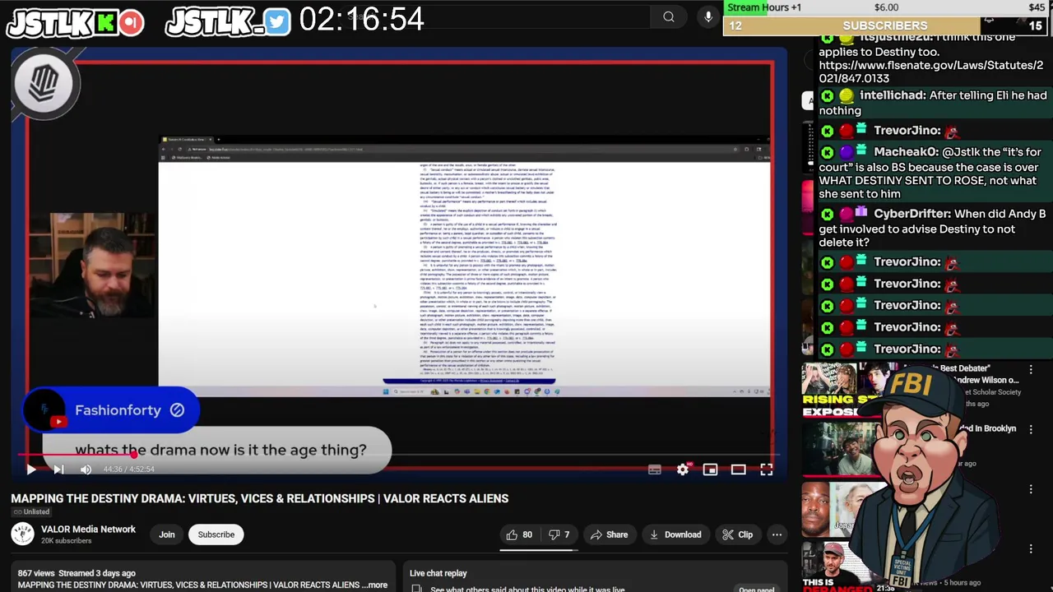Open the player settings gear

tap(683, 469)
